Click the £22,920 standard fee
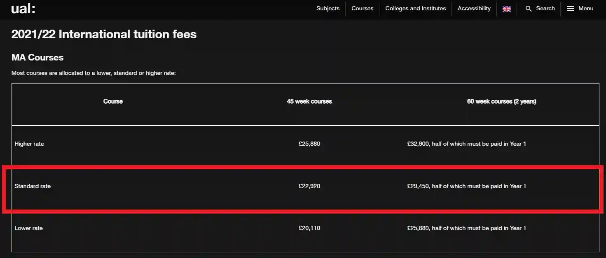This screenshot has width=606, height=258. [309, 186]
